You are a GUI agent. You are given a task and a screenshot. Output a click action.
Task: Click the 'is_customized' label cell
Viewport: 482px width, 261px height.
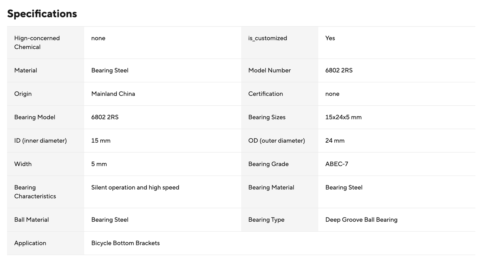pos(280,43)
